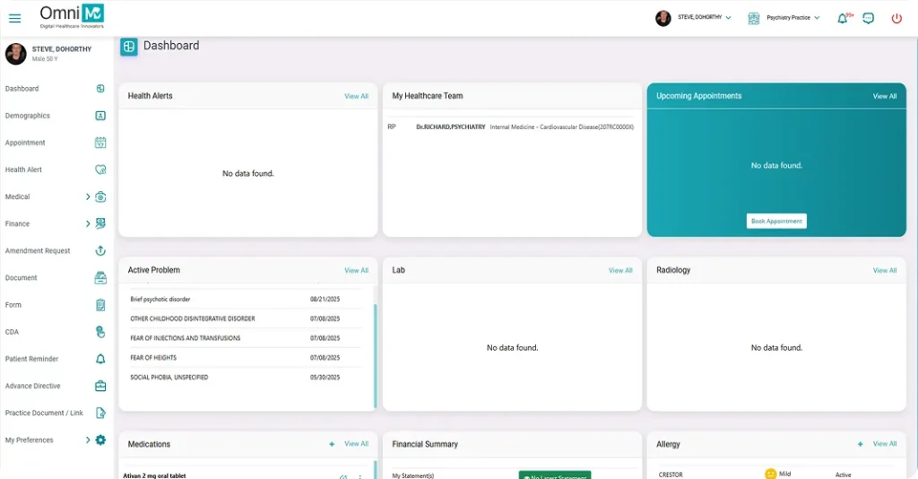This screenshot has width=918, height=479.
Task: Click the Appointment calendar icon in sidebar
Action: (100, 143)
